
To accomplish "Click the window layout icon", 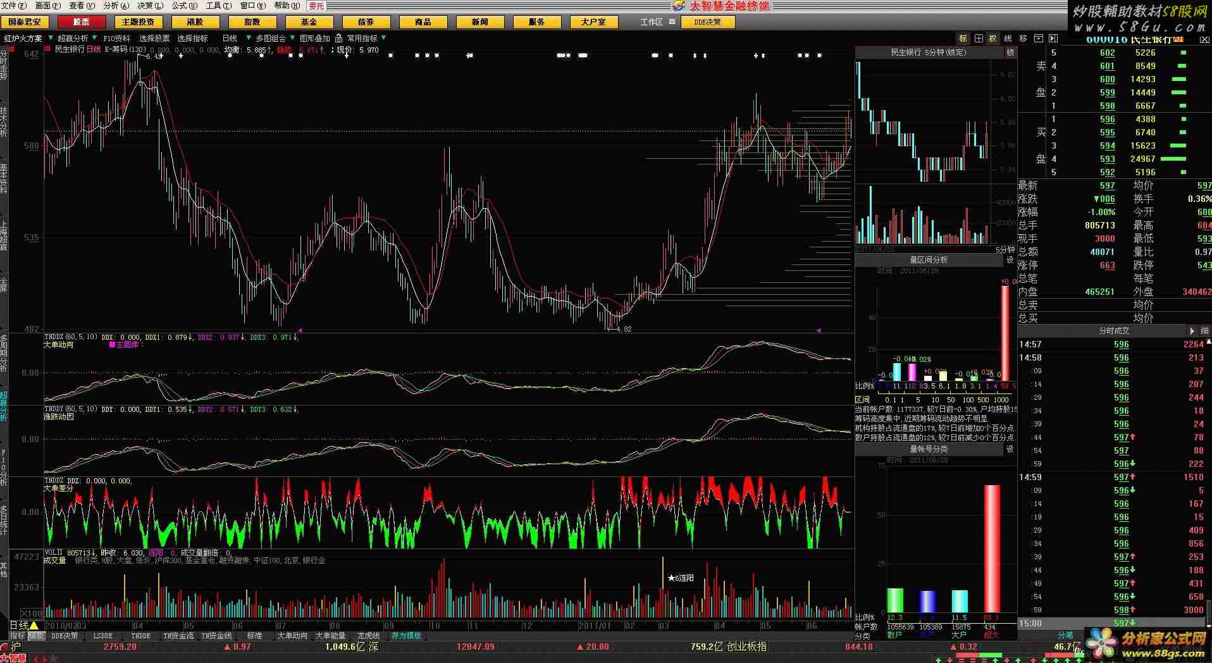I will pos(1038,39).
